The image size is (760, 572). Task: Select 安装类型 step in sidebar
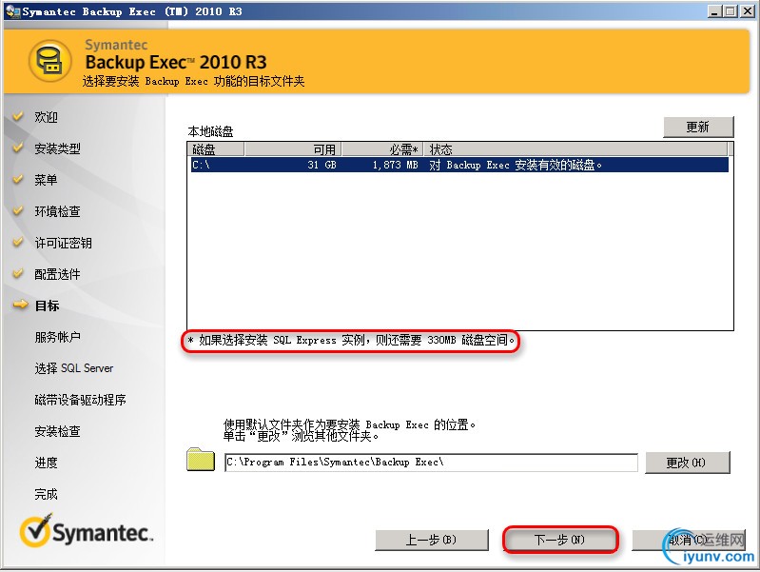coord(57,148)
